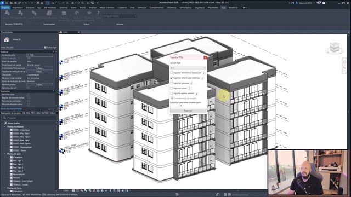The width and height of the screenshot is (351, 197).
Task: Enable the Exportar paredes checkbox
Action: click(x=172, y=83)
